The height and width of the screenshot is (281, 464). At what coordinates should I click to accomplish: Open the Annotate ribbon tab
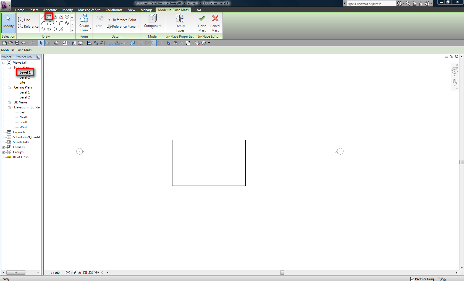50,10
